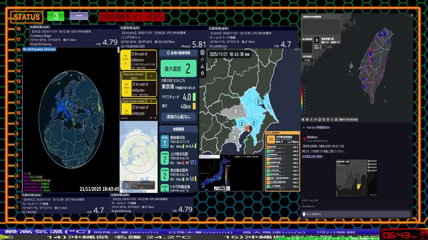Click the No Earthquakes Detected label on the globe
This screenshot has height=240, width=428.
[x=39, y=49]
